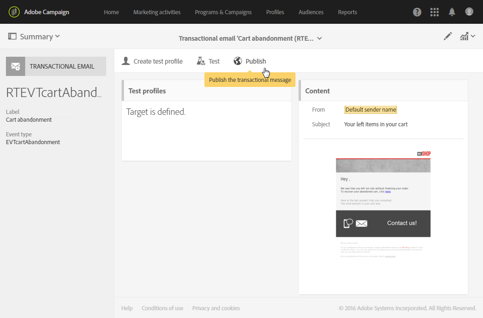Open the user profile avatar
The height and width of the screenshot is (318, 483).
pyautogui.click(x=469, y=12)
